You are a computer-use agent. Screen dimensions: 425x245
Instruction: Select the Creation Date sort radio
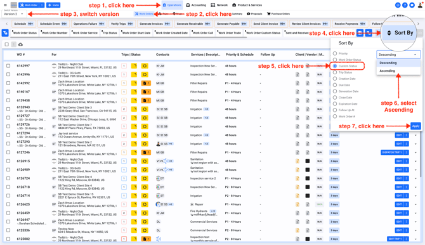coord(335,79)
